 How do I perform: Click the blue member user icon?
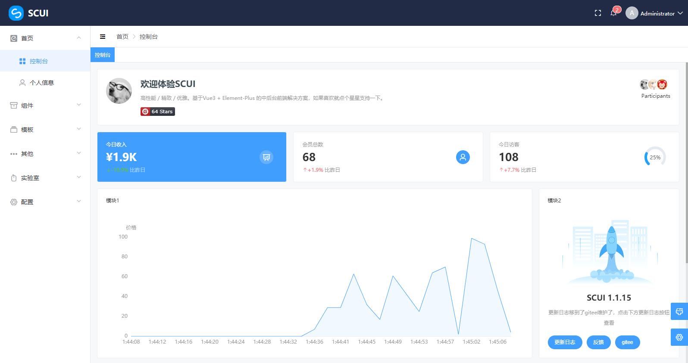click(x=463, y=157)
